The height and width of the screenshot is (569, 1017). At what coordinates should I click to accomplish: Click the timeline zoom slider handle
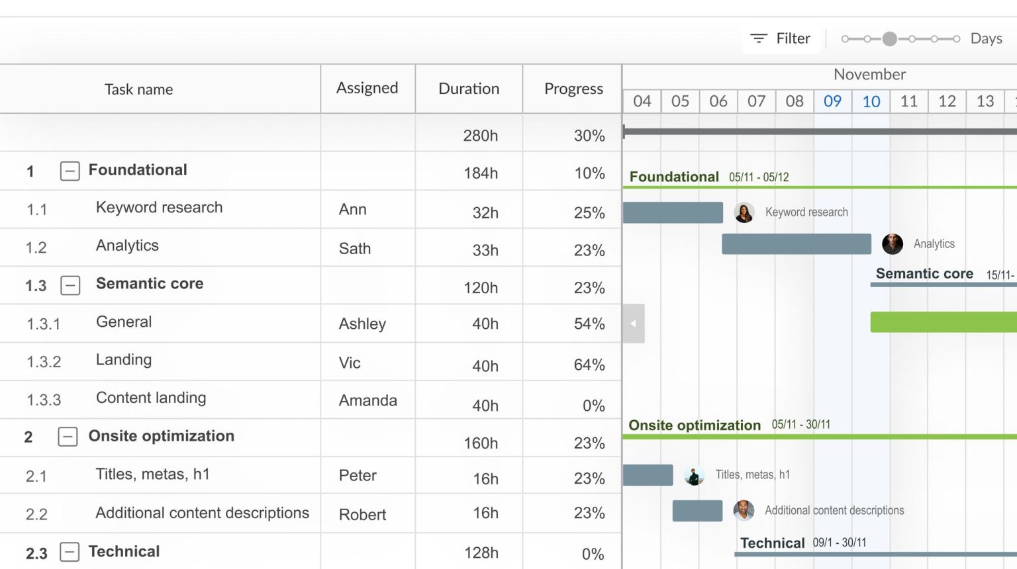890,38
